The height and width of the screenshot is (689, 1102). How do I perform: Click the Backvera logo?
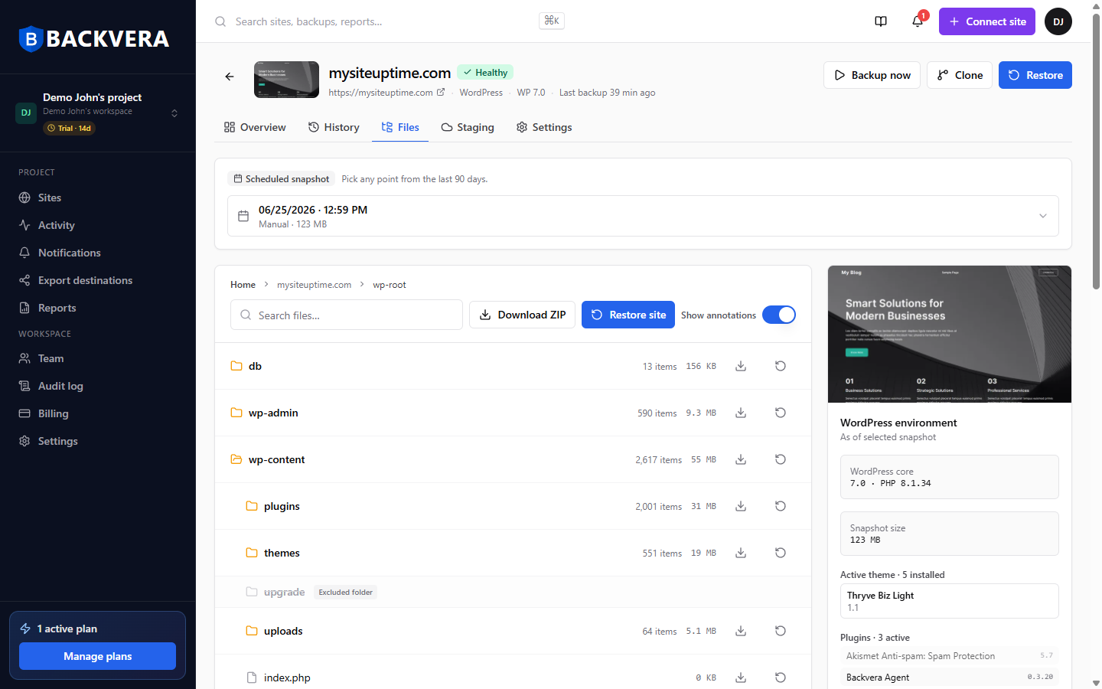[x=94, y=38]
